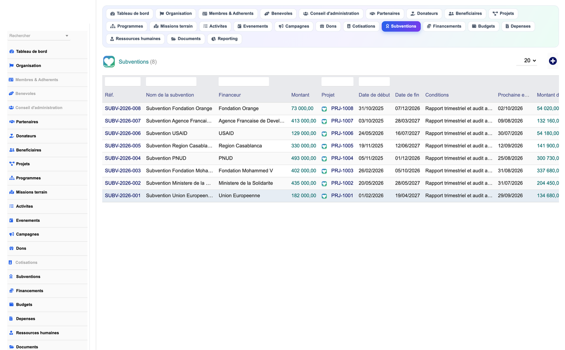Open subvention SUBV-2026-005 reference link
Screen dimensions: 565x350
pos(122,146)
